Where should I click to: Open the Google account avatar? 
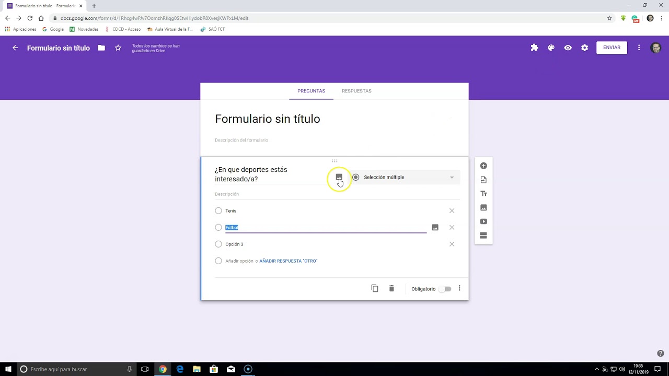tap(655, 48)
